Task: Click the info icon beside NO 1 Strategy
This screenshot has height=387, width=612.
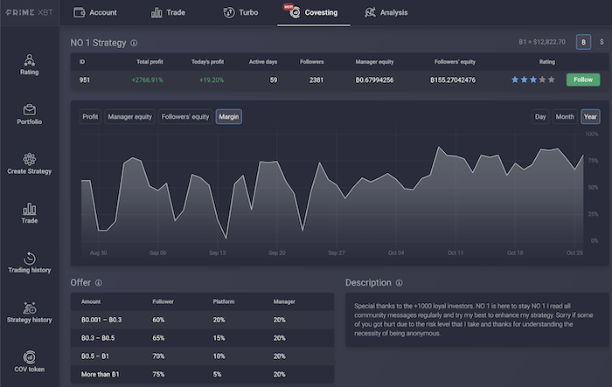Action: click(134, 43)
